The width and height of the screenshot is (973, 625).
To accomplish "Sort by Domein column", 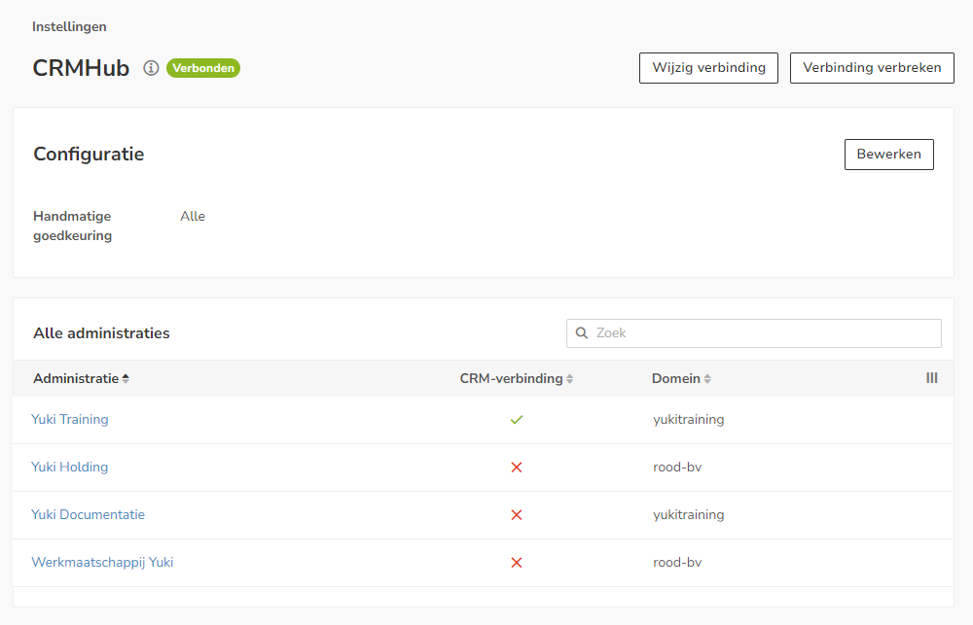I will (681, 378).
